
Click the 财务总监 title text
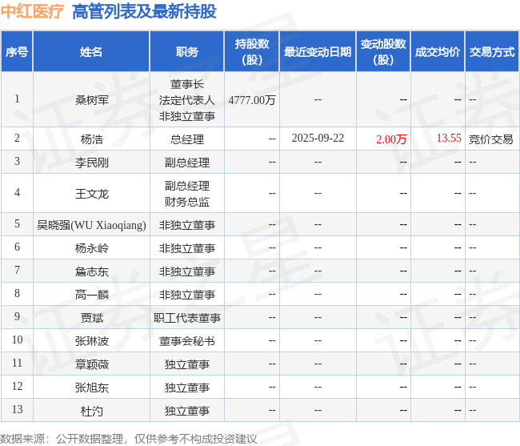pyautogui.click(x=187, y=202)
